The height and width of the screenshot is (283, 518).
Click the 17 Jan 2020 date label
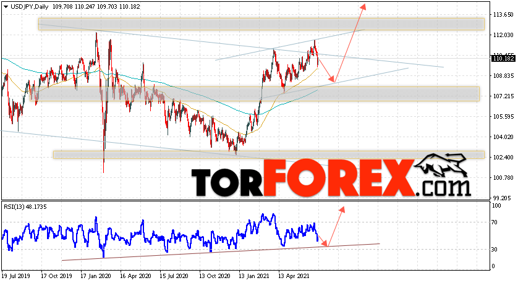coord(96,276)
